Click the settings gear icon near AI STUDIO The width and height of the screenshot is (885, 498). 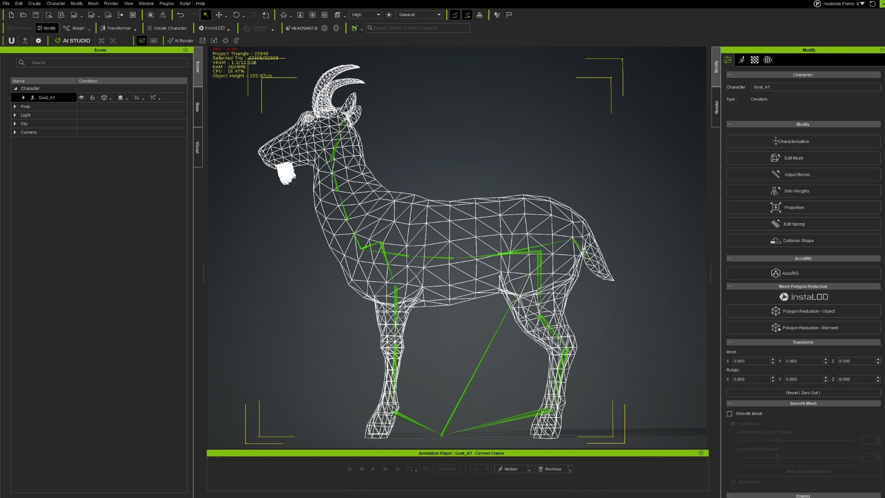[38, 41]
